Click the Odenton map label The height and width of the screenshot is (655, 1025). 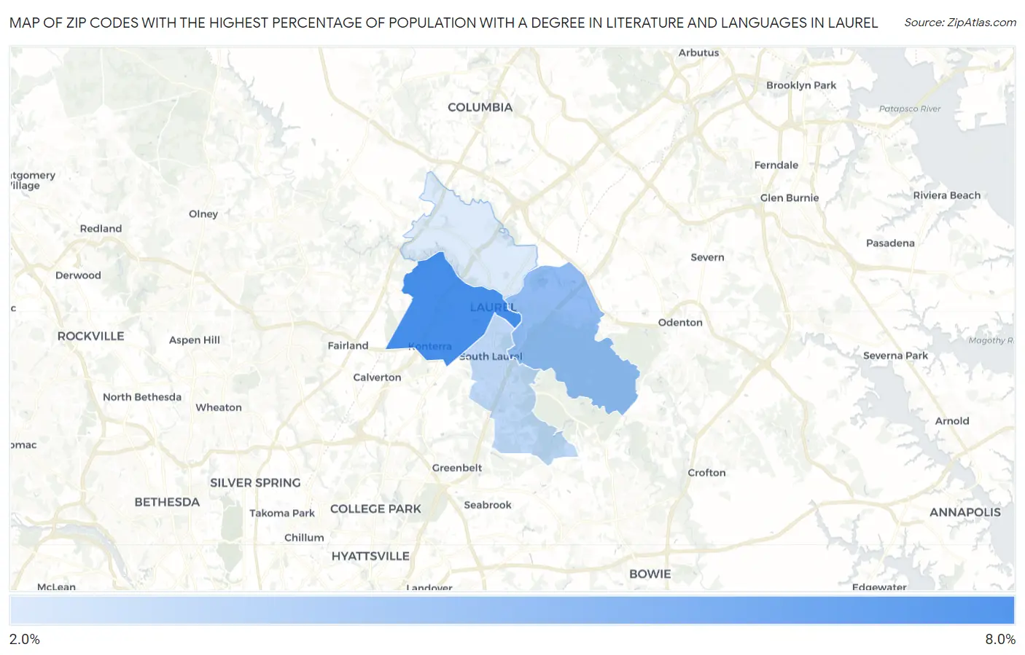(680, 323)
